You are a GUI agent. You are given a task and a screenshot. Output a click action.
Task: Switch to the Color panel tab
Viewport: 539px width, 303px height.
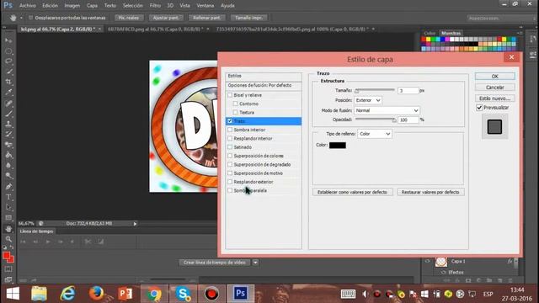(430, 33)
